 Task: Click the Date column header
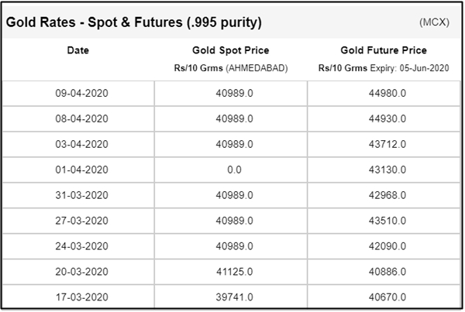coord(77,51)
